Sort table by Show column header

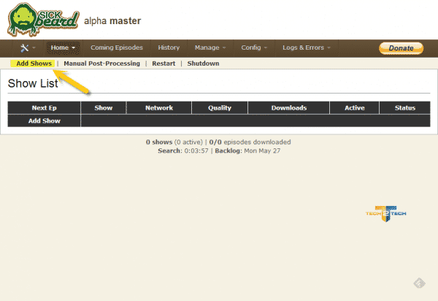pos(104,108)
